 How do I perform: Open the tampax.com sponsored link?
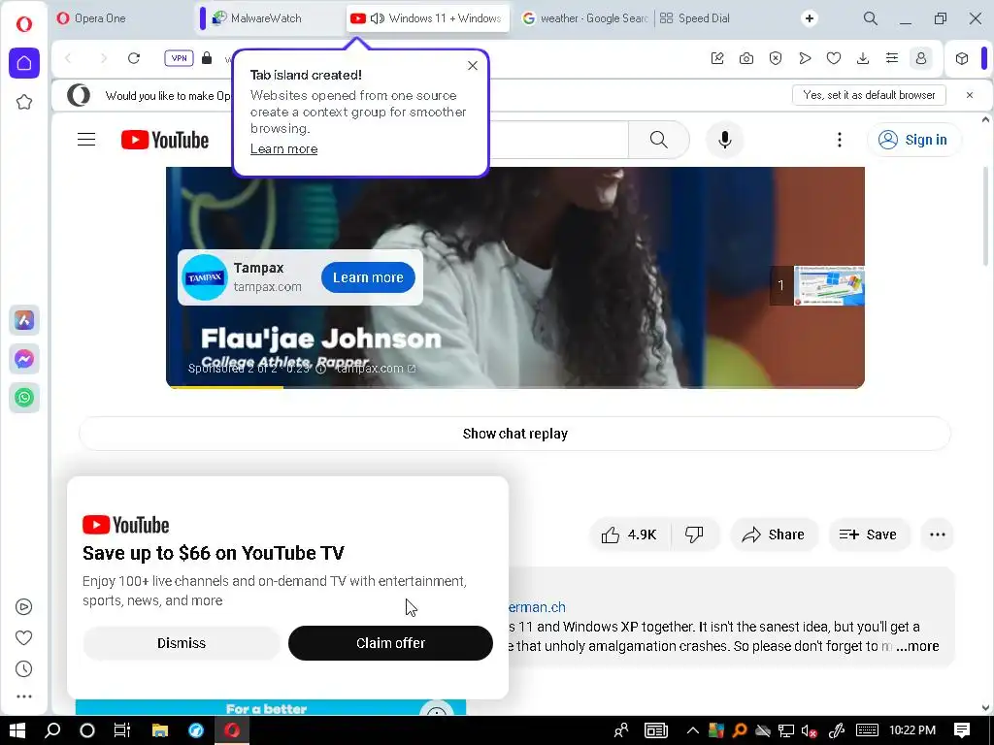[x=376, y=368]
